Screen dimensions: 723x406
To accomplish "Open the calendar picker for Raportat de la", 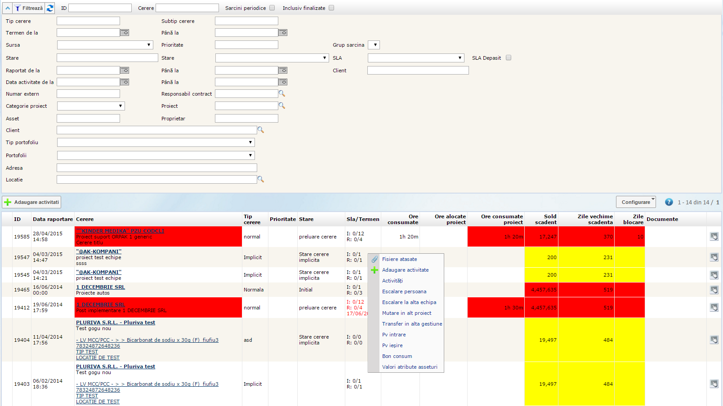I will tap(125, 71).
